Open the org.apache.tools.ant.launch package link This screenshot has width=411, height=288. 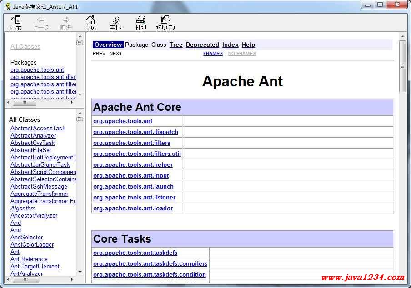point(133,186)
